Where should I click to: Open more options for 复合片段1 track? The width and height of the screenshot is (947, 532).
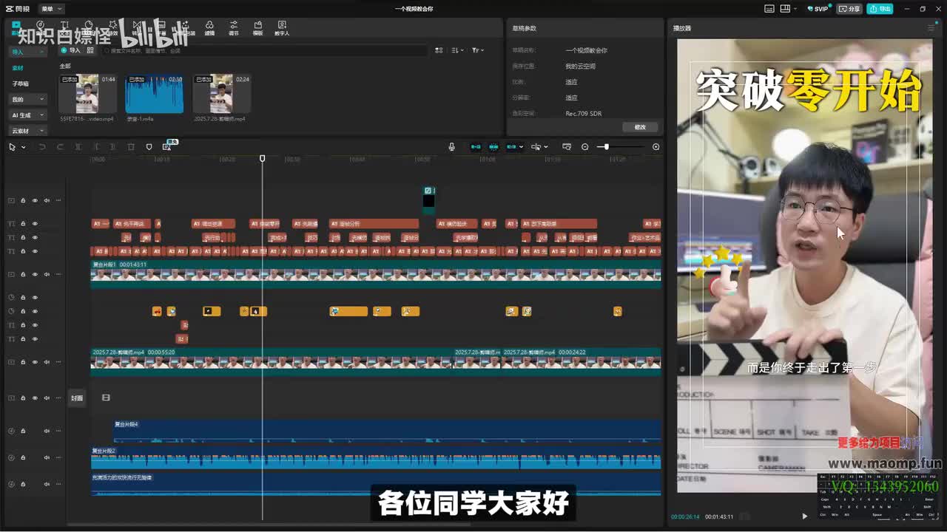coord(58,274)
